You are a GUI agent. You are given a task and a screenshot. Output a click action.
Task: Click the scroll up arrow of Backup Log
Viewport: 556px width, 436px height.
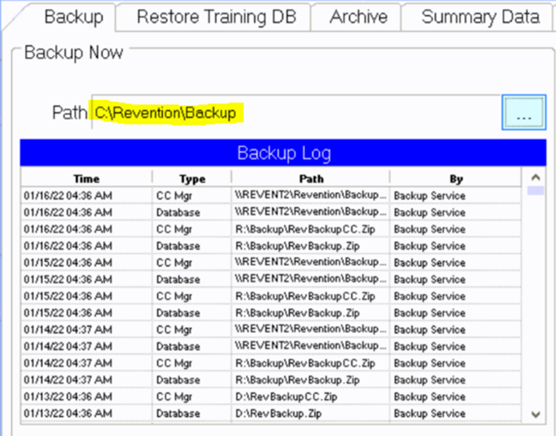point(536,177)
